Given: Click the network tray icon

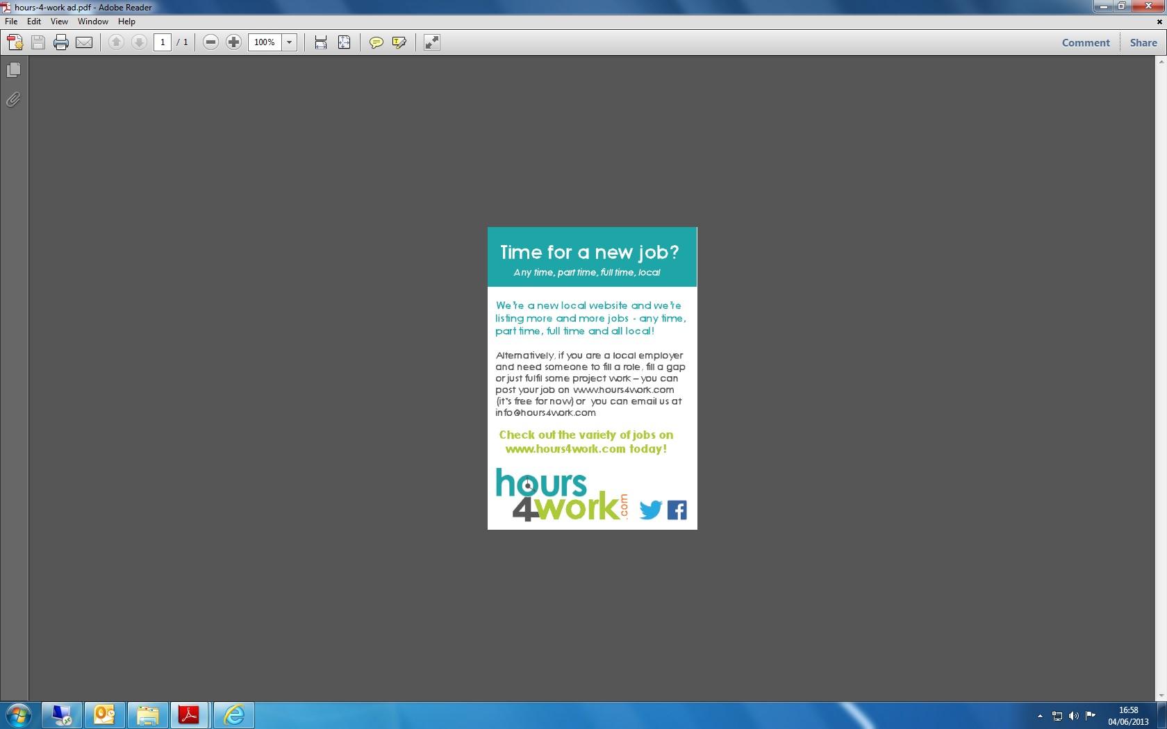Looking at the screenshot, I should pyautogui.click(x=1057, y=716).
